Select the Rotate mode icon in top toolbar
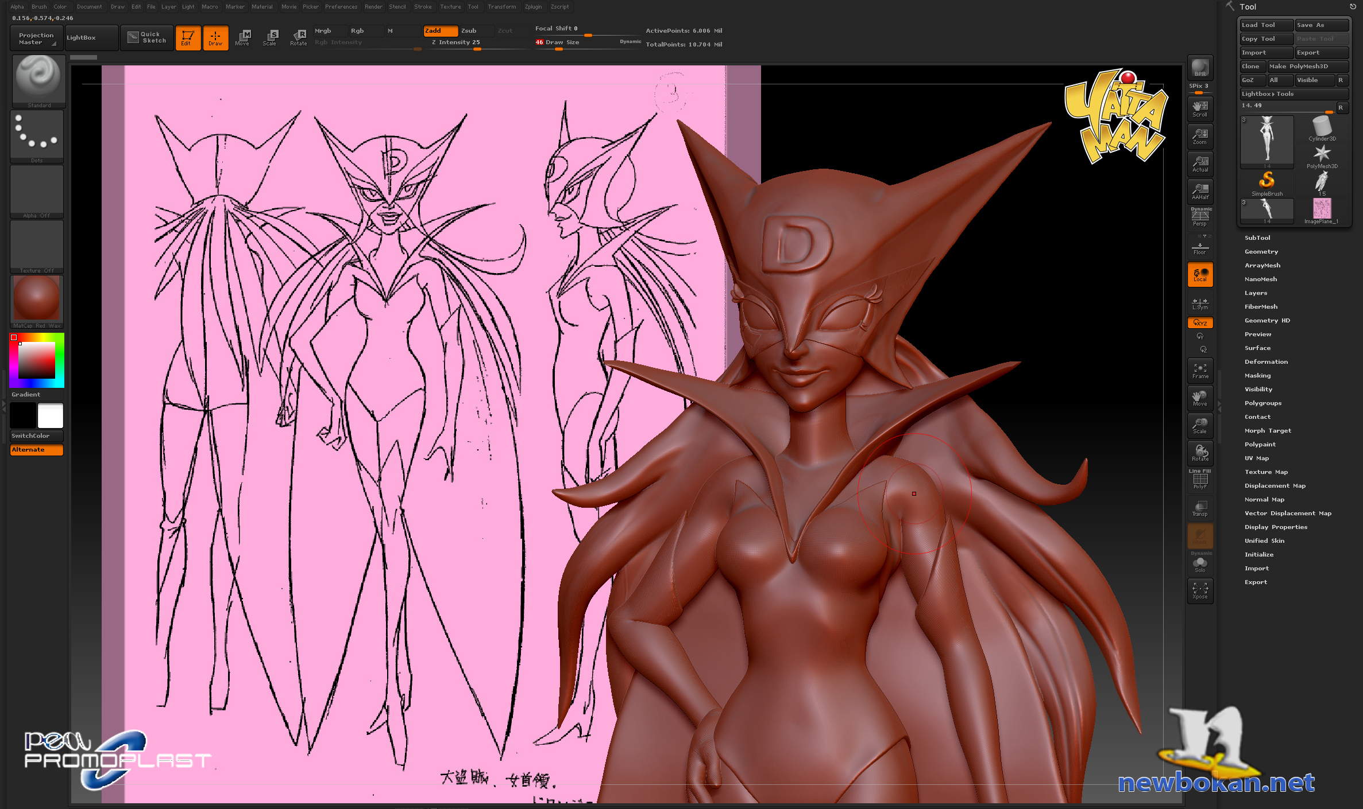 click(298, 37)
